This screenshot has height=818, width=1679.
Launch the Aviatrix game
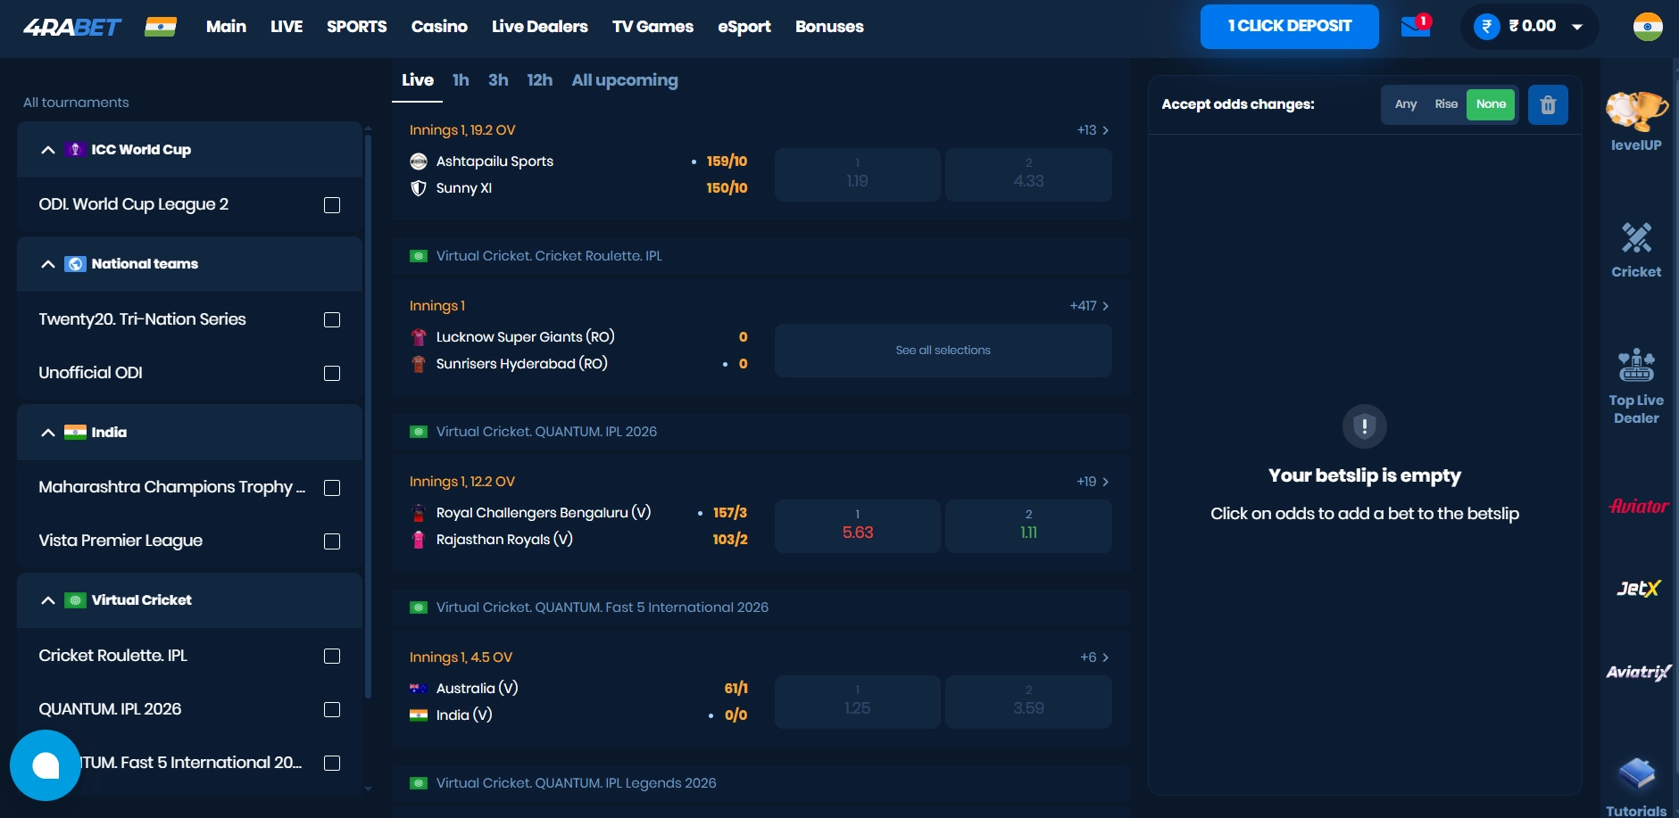pyautogui.click(x=1638, y=672)
